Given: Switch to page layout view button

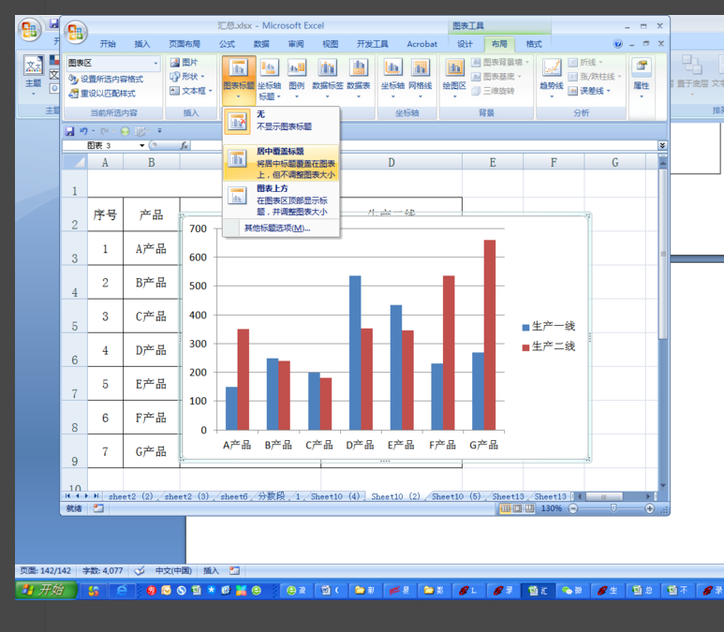Looking at the screenshot, I should point(518,508).
